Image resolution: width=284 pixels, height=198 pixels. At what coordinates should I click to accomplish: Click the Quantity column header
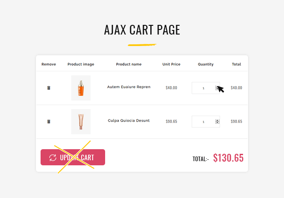[x=206, y=64]
